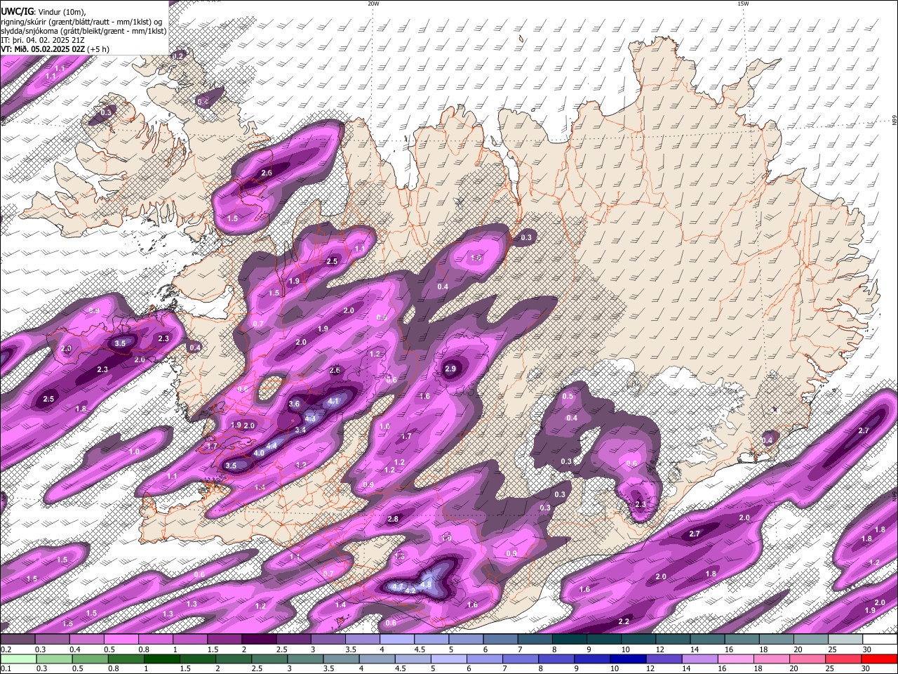Pick the dark mauve 0.2 swatch in upper legend row

pyautogui.click(x=18, y=640)
